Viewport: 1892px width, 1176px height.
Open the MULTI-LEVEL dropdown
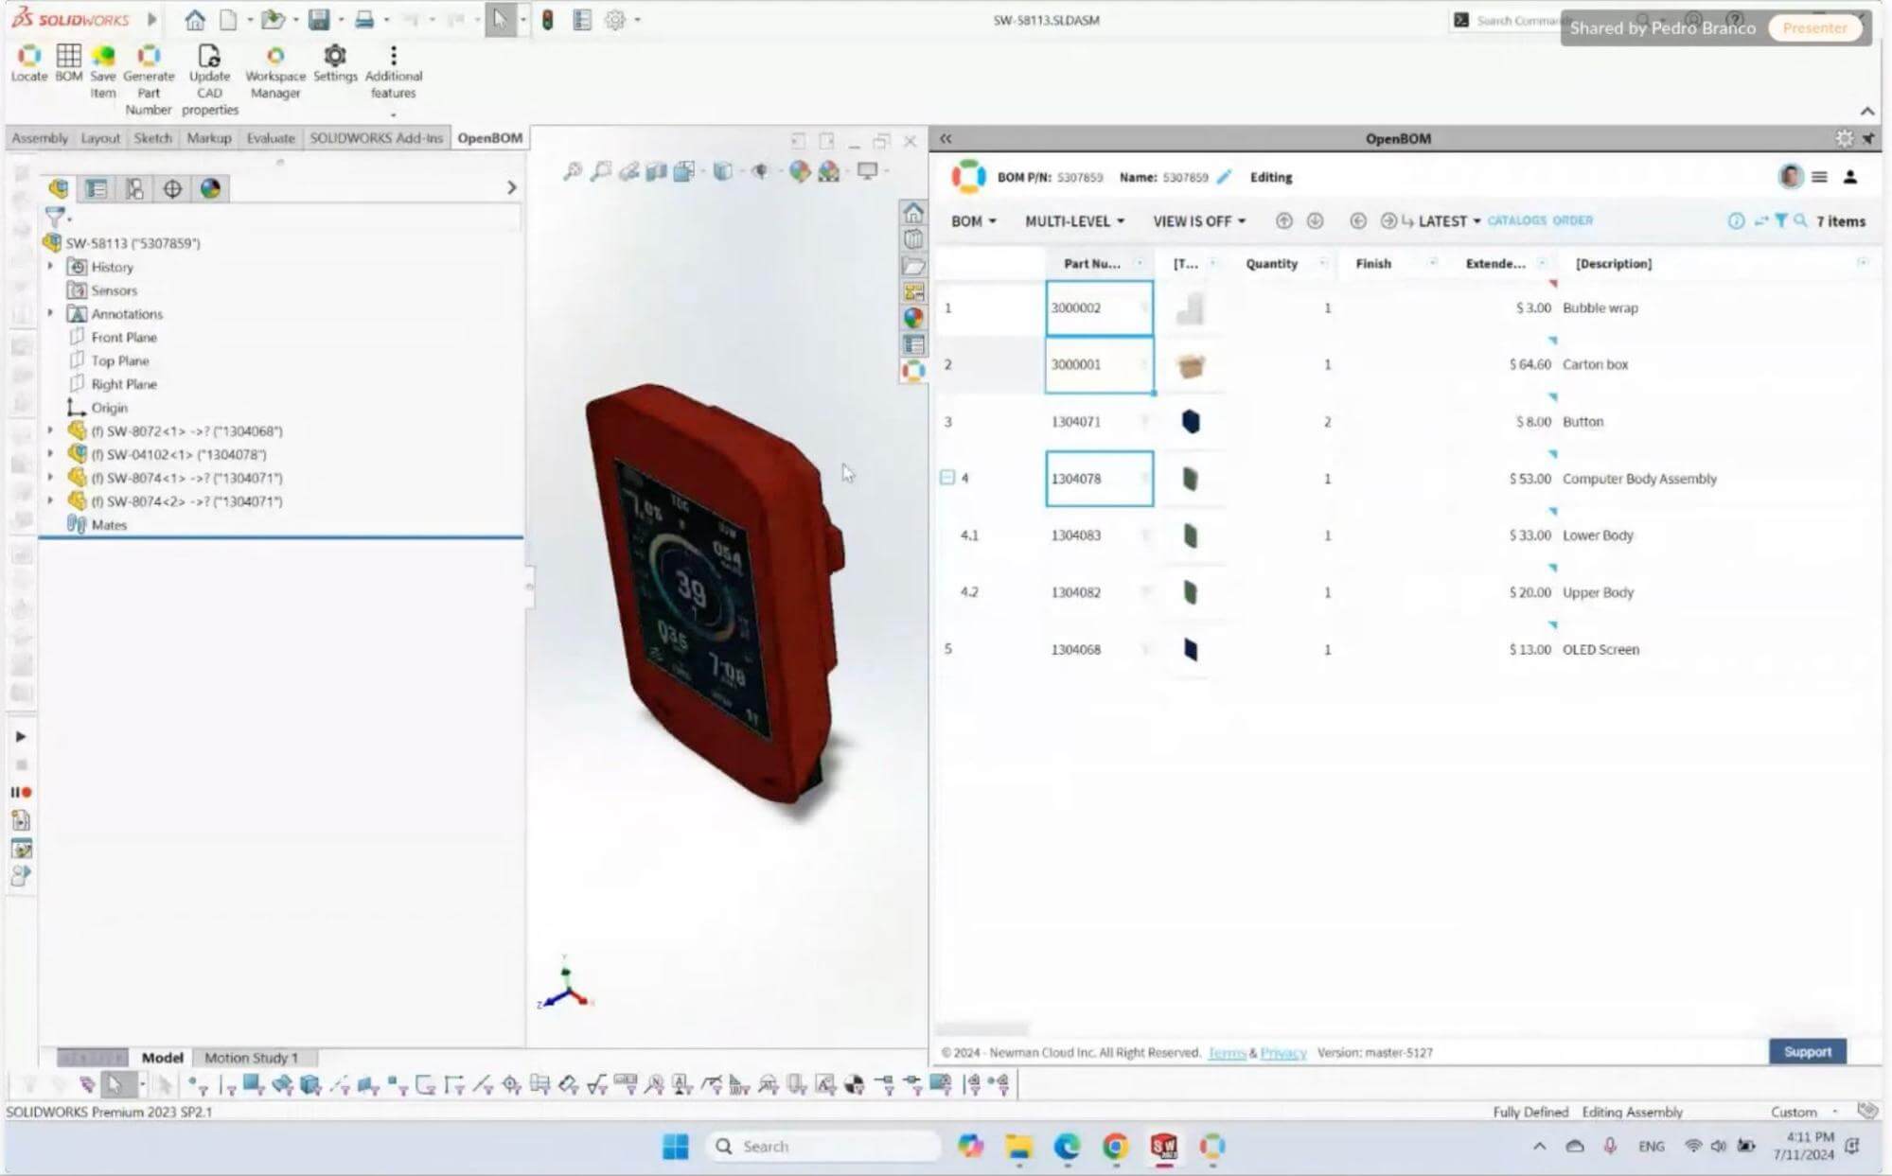pyautogui.click(x=1074, y=221)
